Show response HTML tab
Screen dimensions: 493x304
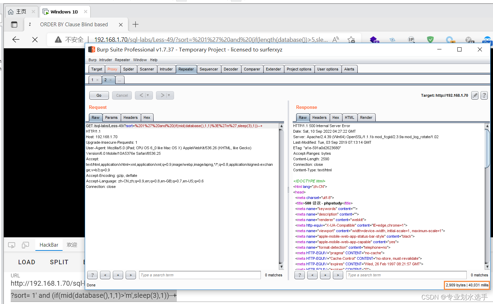tap(349, 117)
